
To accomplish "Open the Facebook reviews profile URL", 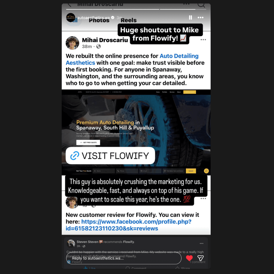I will [128, 225].
